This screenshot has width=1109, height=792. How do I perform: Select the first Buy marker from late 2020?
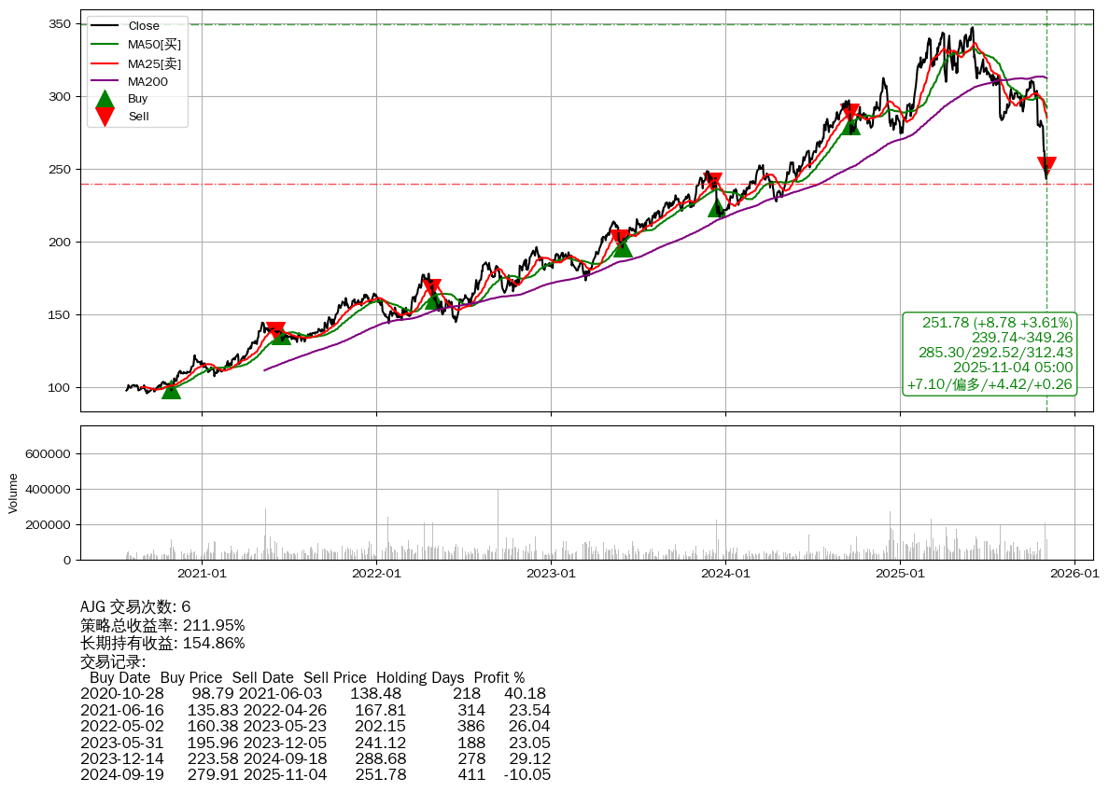click(171, 389)
